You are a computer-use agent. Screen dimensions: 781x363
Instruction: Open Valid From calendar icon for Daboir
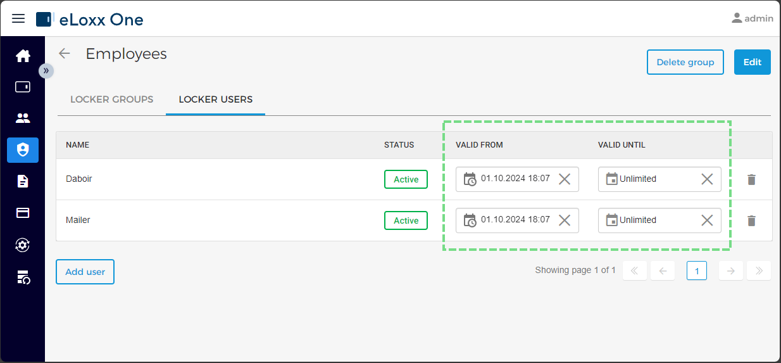[470, 179]
